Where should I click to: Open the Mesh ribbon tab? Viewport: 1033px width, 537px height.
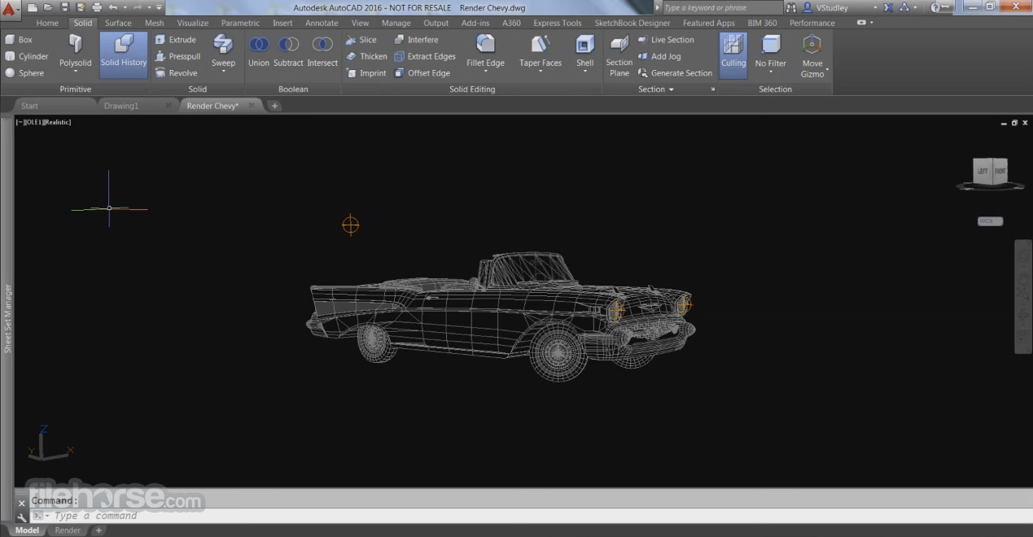155,23
